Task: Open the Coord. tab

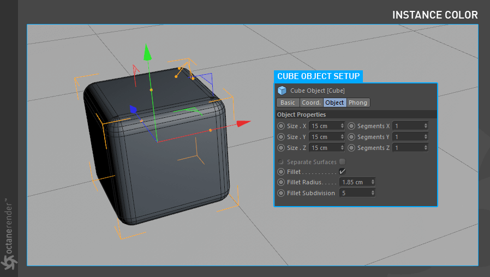Action: [x=311, y=103]
